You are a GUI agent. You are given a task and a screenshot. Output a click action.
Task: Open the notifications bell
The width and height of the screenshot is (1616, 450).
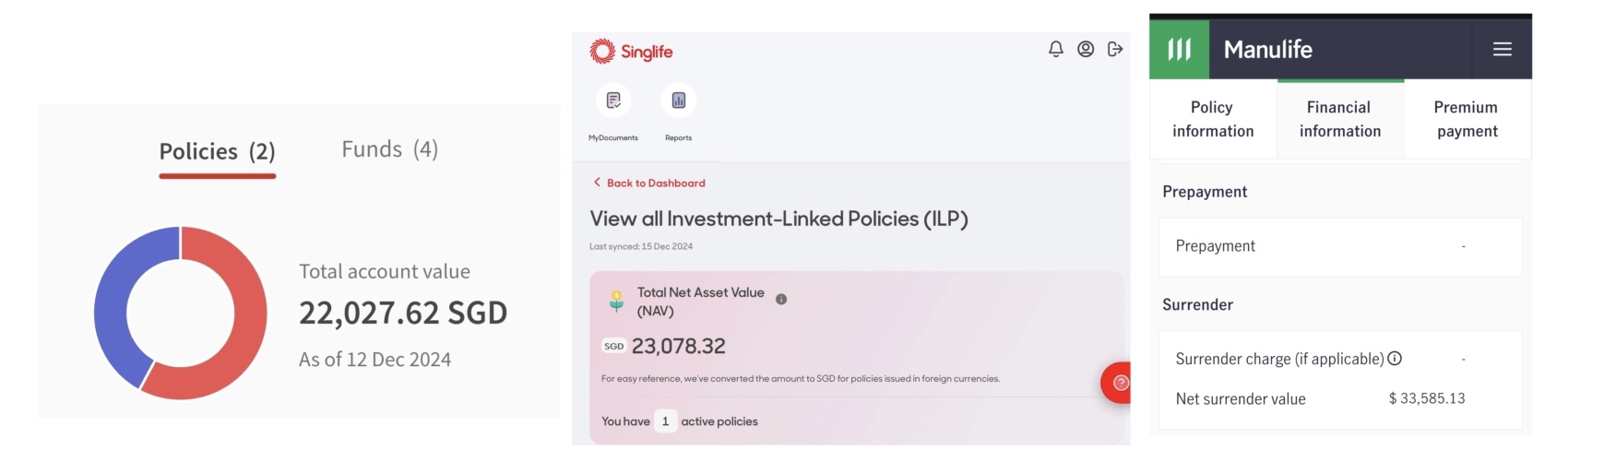click(x=1056, y=49)
